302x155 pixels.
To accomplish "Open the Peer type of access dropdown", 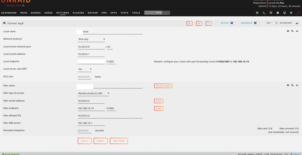I will (93, 93).
